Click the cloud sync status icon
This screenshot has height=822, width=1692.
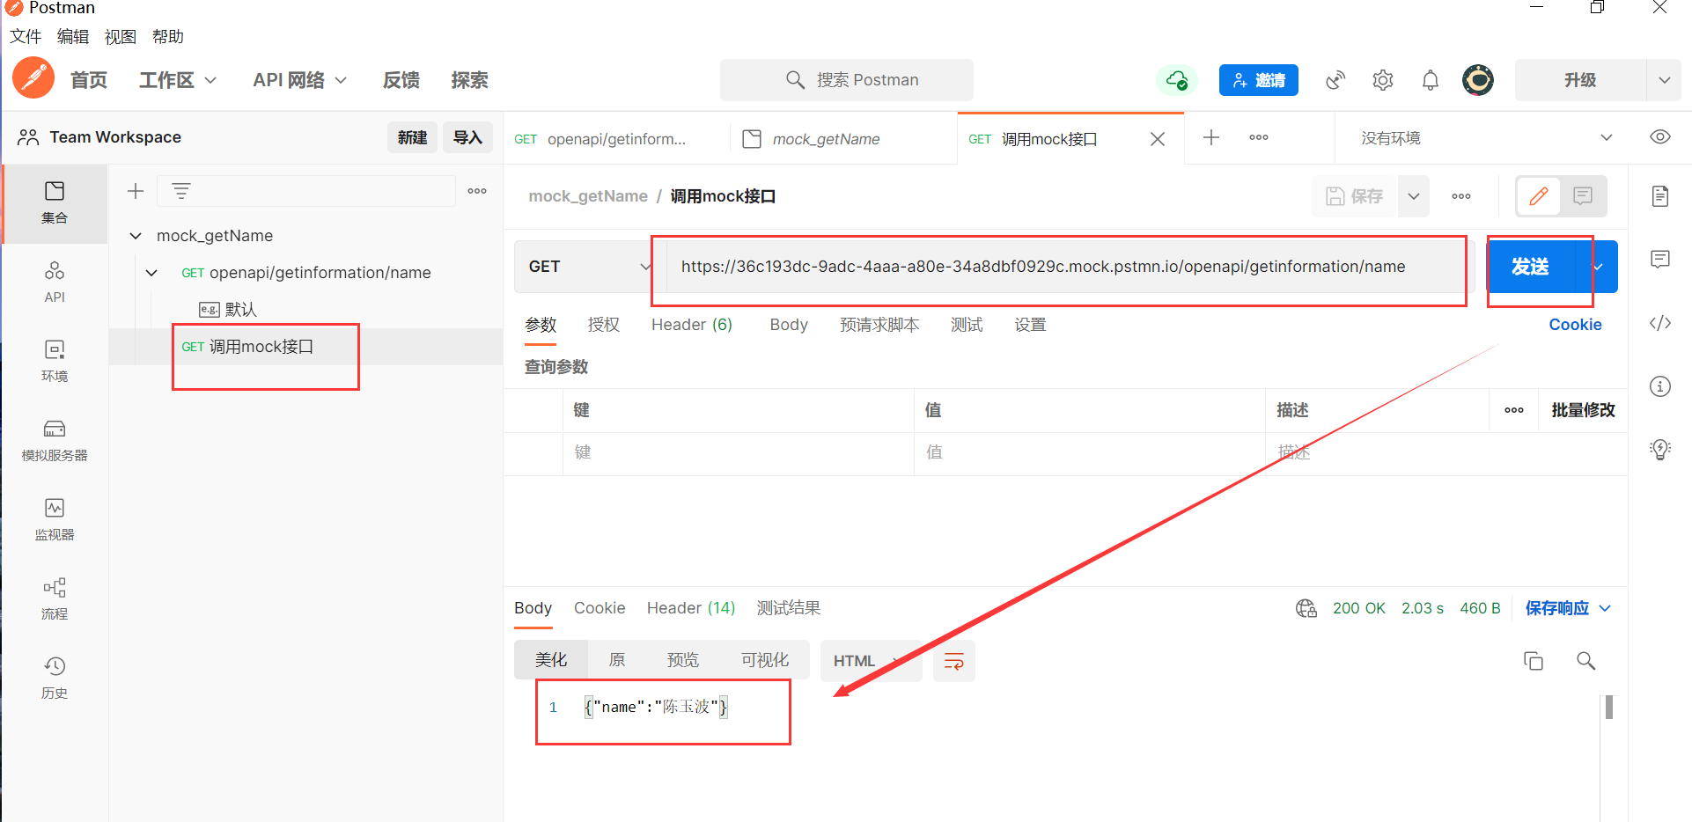1176,80
